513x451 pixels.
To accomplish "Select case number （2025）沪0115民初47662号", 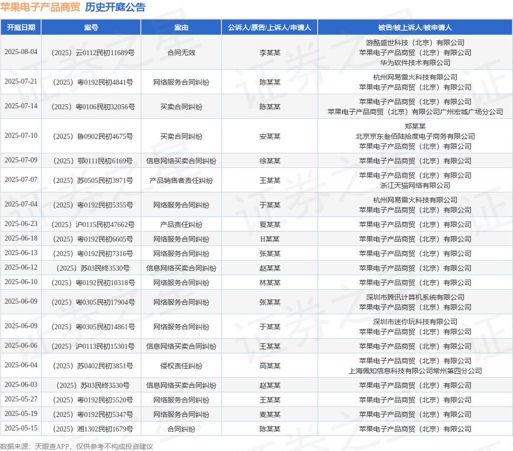I will [x=93, y=224].
